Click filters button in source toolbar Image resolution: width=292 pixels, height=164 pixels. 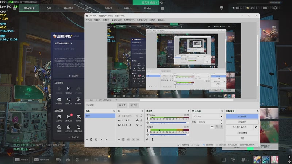pyautogui.click(x=134, y=105)
